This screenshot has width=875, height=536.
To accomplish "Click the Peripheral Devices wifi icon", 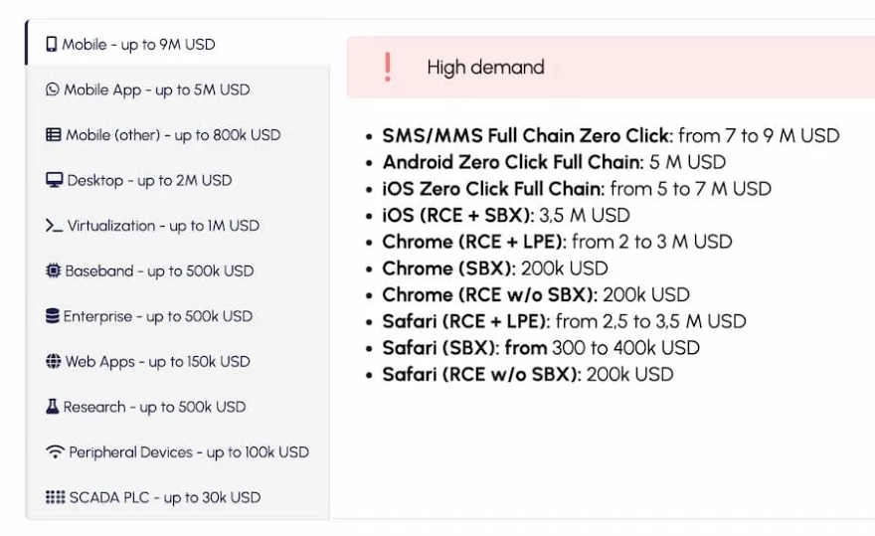I will tap(56, 452).
